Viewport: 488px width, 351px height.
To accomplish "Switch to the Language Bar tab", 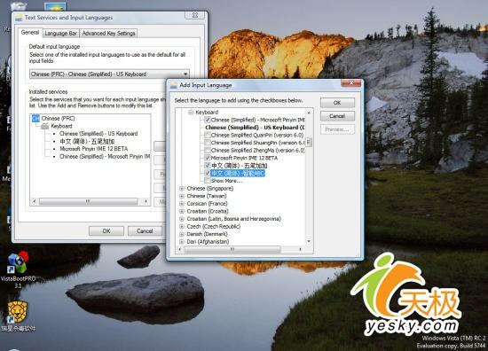I will point(60,34).
